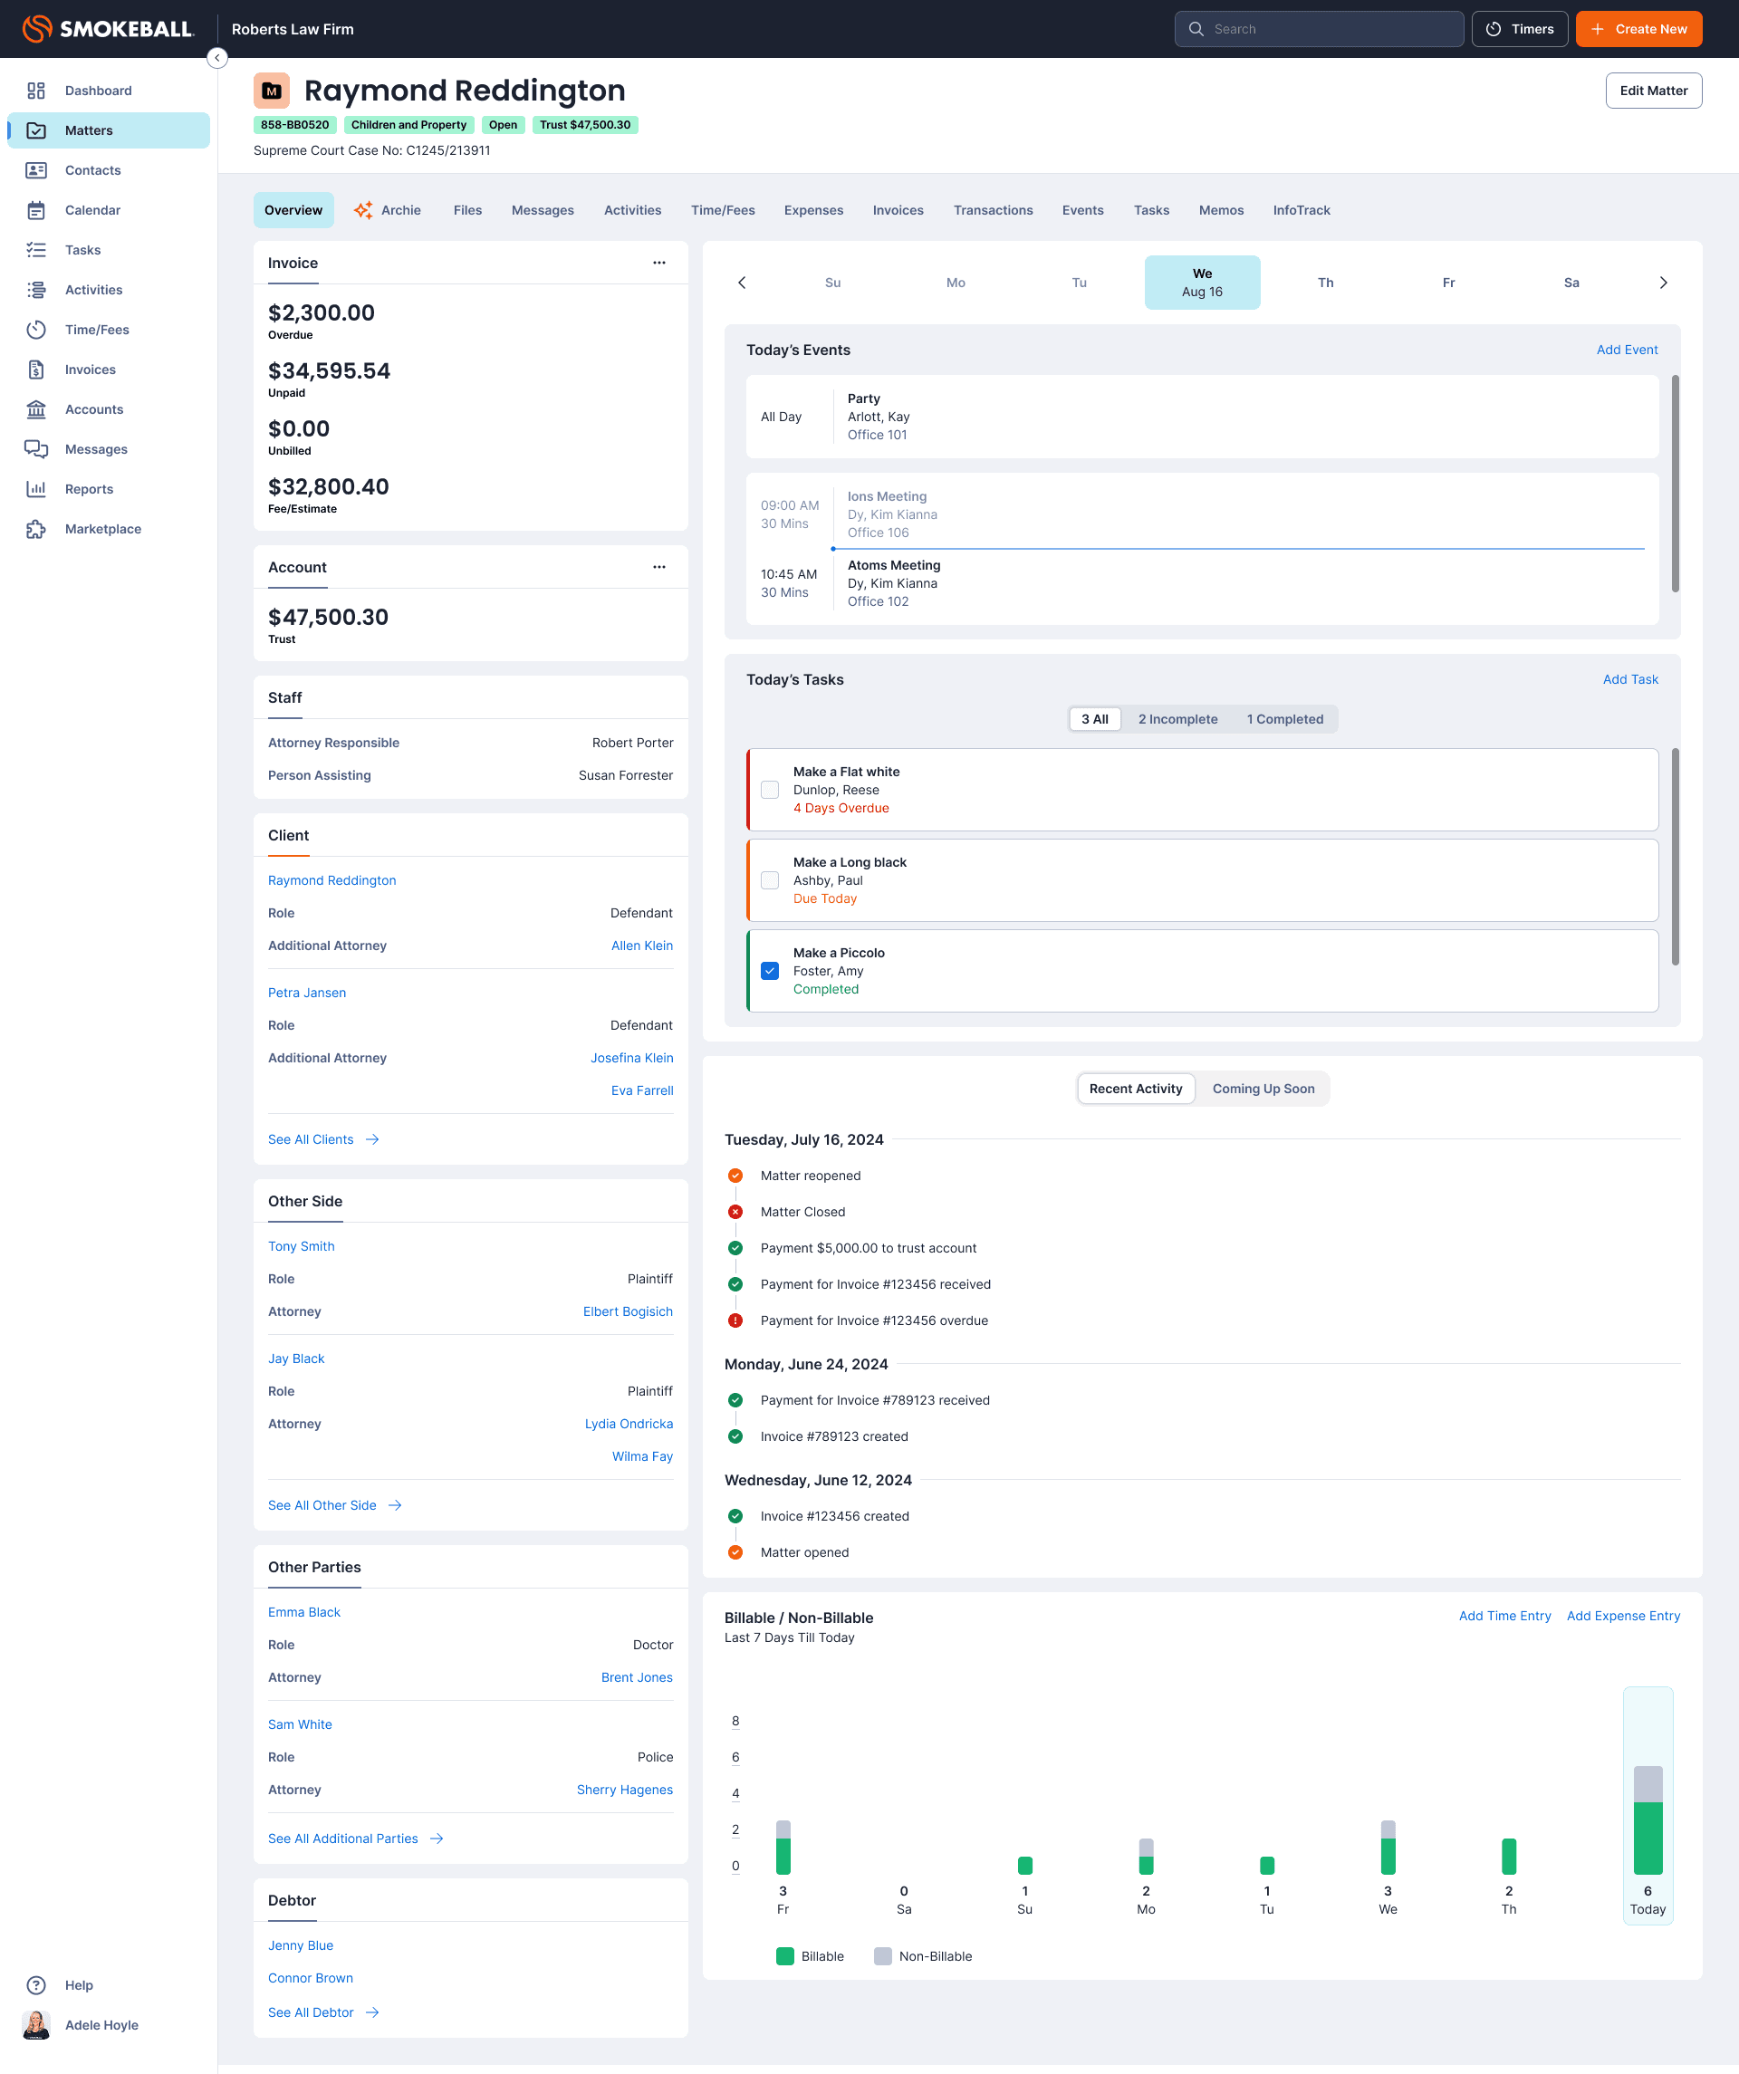Screen dimensions: 1739x2074
Task: Collapse the sidebar with the chevron button
Action: point(217,58)
